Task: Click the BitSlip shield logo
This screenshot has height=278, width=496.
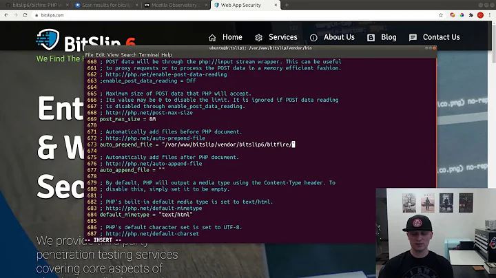Action: (x=48, y=39)
